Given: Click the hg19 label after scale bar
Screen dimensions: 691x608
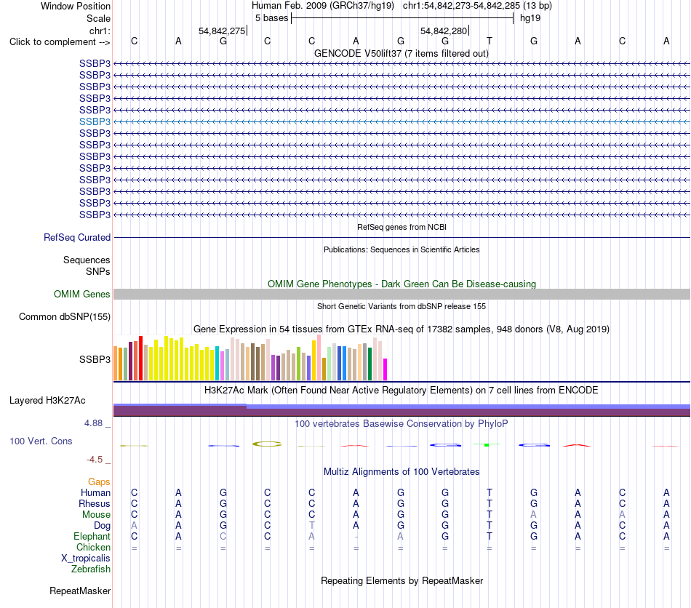Looking at the screenshot, I should tap(530, 18).
